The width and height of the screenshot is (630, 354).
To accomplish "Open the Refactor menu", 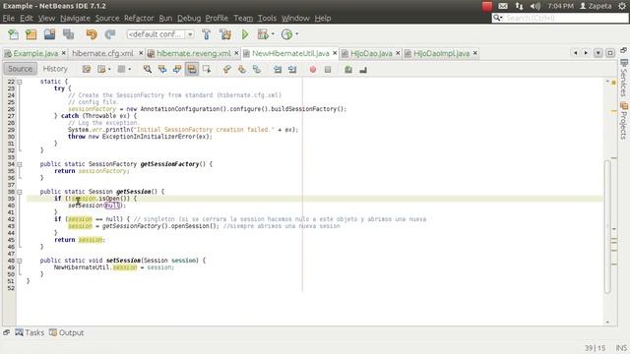I will coord(139,18).
